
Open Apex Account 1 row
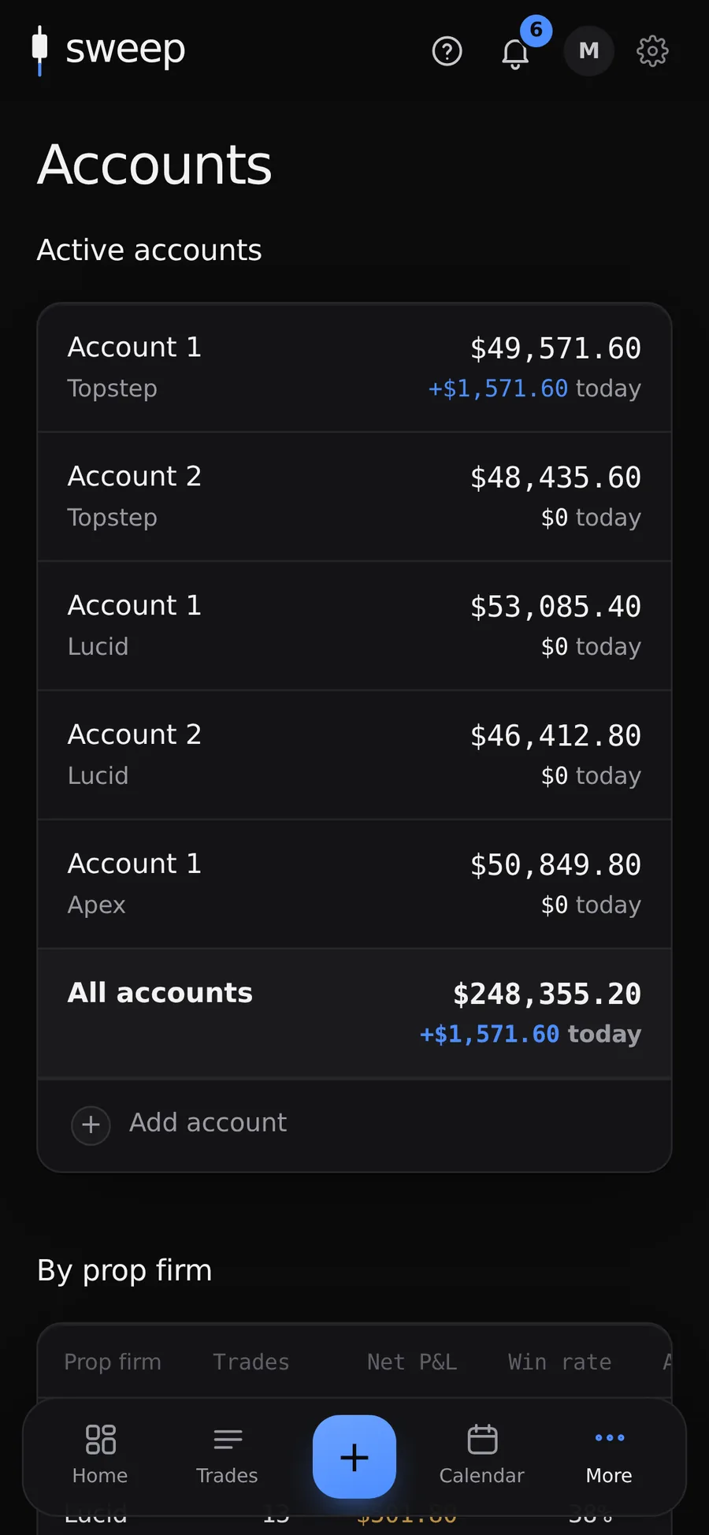(x=354, y=884)
